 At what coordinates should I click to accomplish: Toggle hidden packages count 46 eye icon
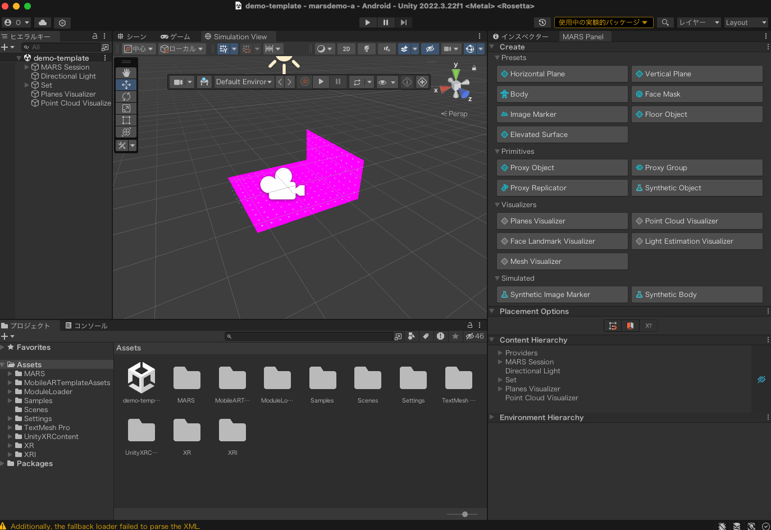pos(475,336)
